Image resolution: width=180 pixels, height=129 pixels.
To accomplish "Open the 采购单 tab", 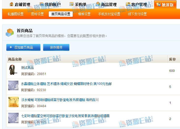I will click(x=78, y=4).
